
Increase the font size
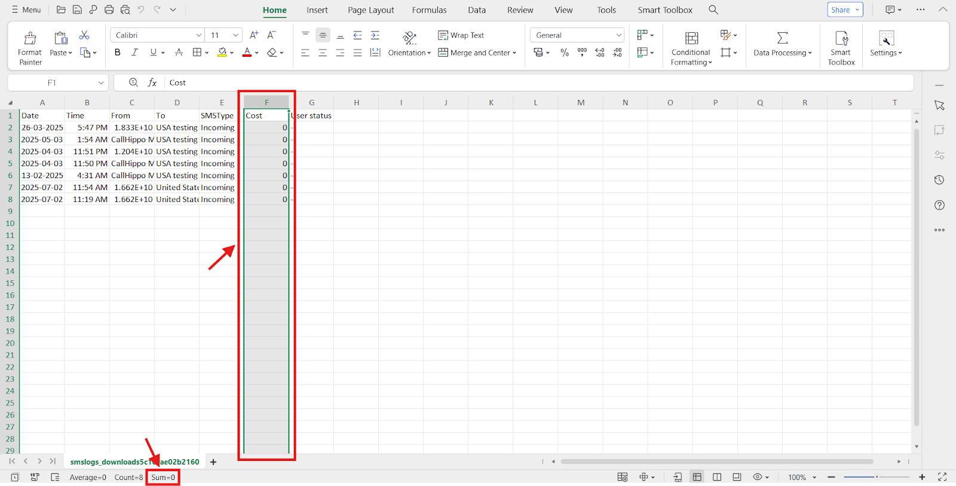tap(254, 35)
